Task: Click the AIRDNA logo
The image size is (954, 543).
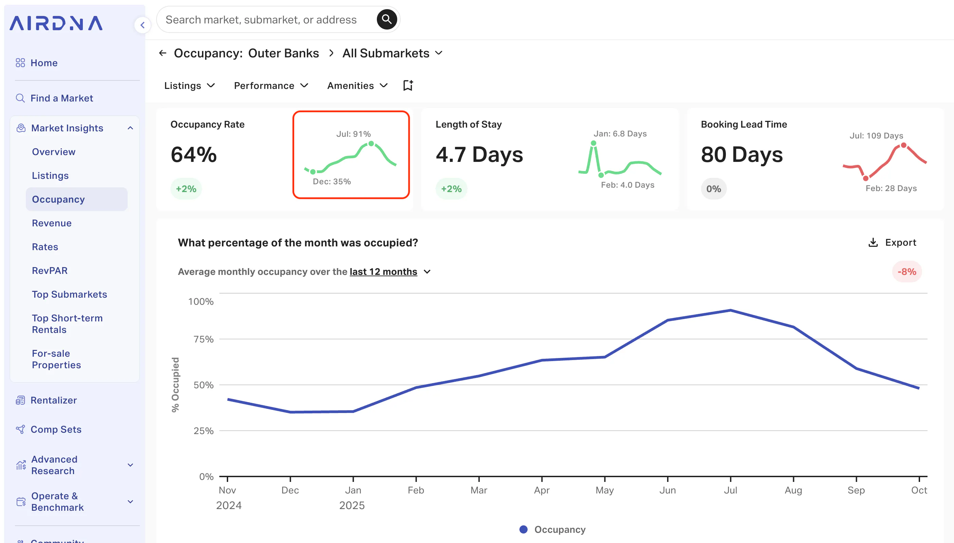Action: pyautogui.click(x=56, y=23)
